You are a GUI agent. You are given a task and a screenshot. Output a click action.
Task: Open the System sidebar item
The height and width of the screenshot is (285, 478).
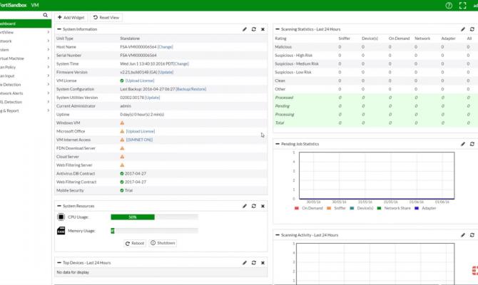click(26, 50)
